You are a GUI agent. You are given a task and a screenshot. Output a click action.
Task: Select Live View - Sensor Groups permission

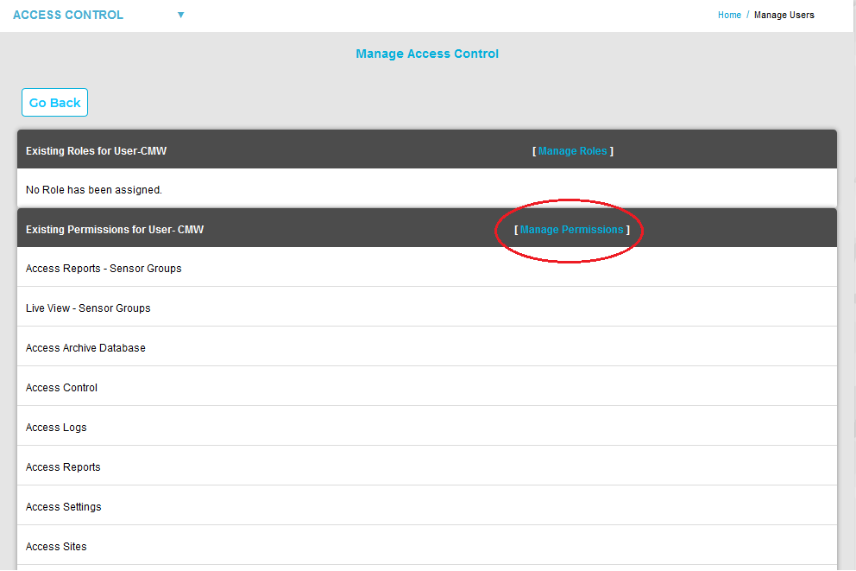(x=88, y=308)
